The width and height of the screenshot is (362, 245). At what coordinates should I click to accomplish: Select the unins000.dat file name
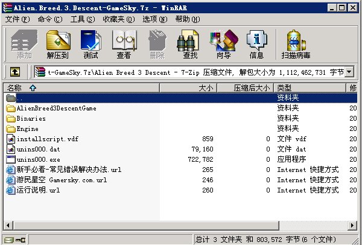(39, 150)
